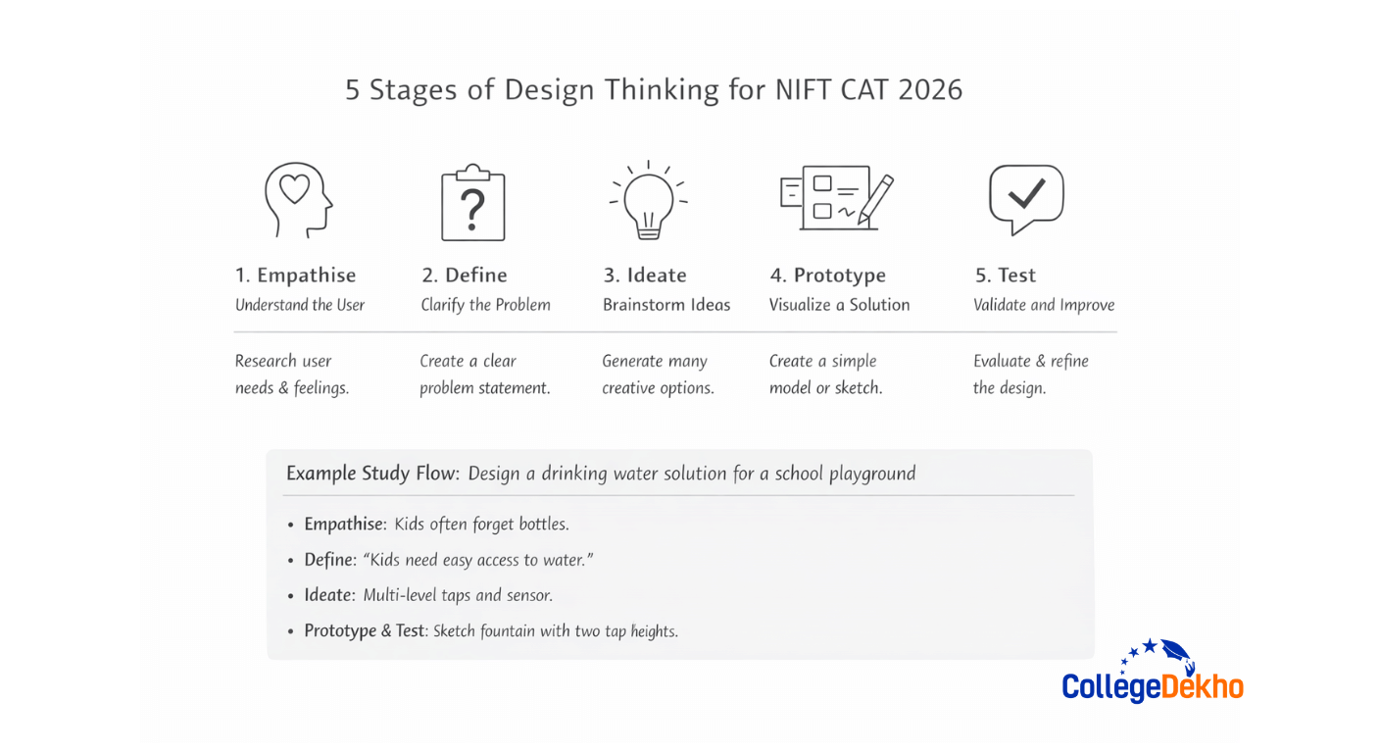Click the head-with-heart Empathise icon

(x=299, y=198)
